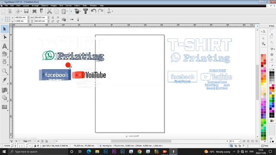
Task: Click the New document icon
Action: point(3,12)
